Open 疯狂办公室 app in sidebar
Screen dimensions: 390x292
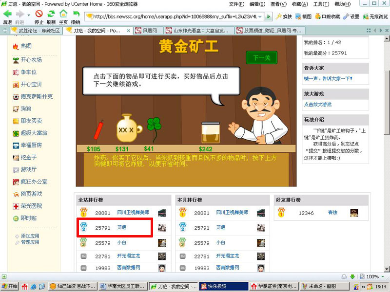coord(30,182)
